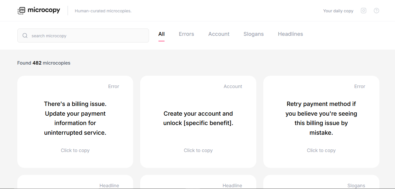This screenshot has height=189, width=395.
Task: Show the Headlines tab
Action: [x=290, y=34]
